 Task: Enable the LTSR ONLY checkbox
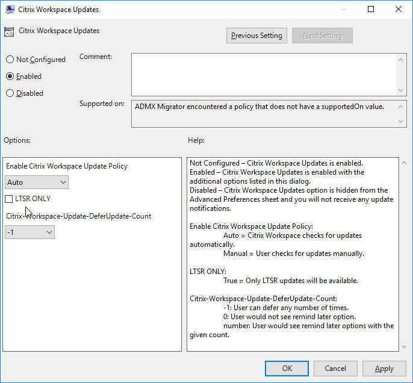point(9,199)
